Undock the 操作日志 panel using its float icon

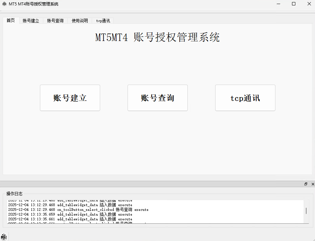click(306, 184)
